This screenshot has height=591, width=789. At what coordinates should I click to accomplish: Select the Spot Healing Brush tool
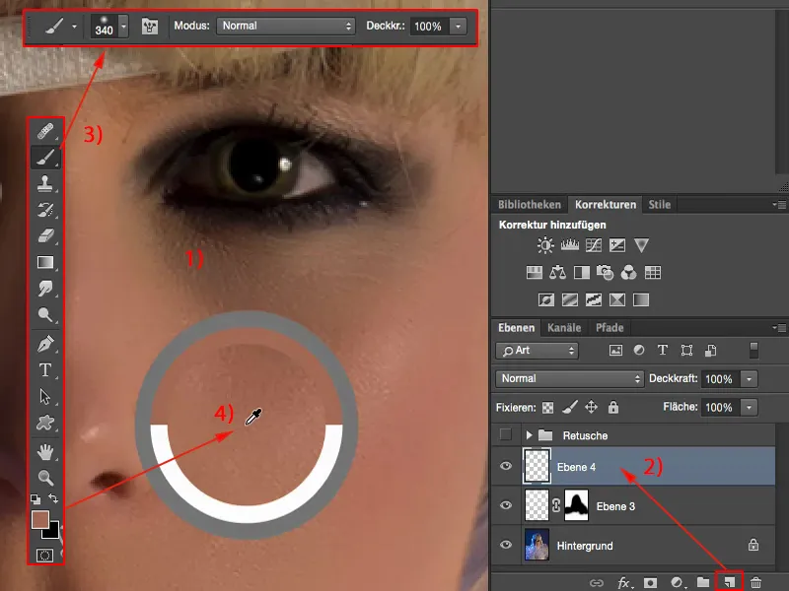45,132
